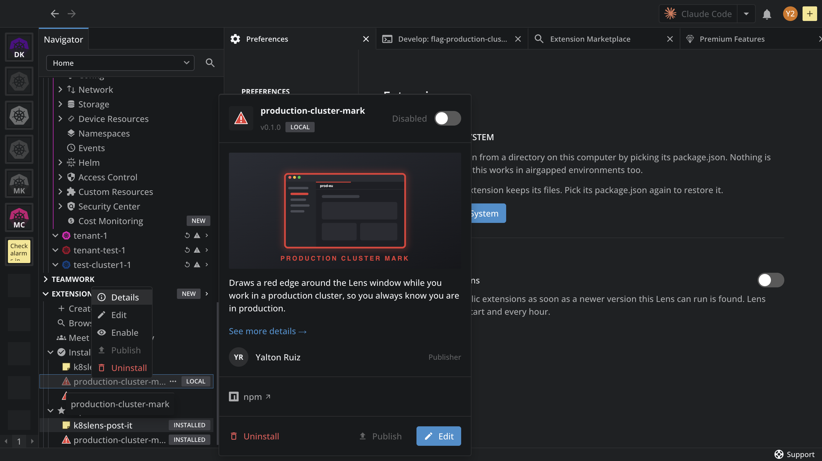Switch to the Develop: flag-production-clus... tab
Viewport: 822px width, 461px height.
click(452, 39)
